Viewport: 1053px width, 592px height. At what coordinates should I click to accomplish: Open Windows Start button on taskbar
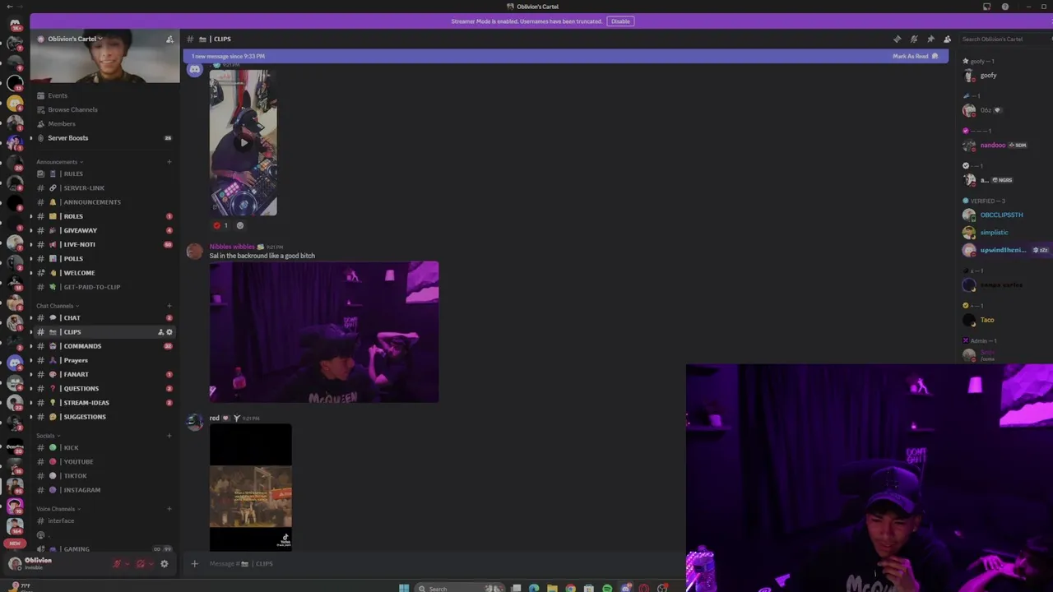pyautogui.click(x=404, y=588)
